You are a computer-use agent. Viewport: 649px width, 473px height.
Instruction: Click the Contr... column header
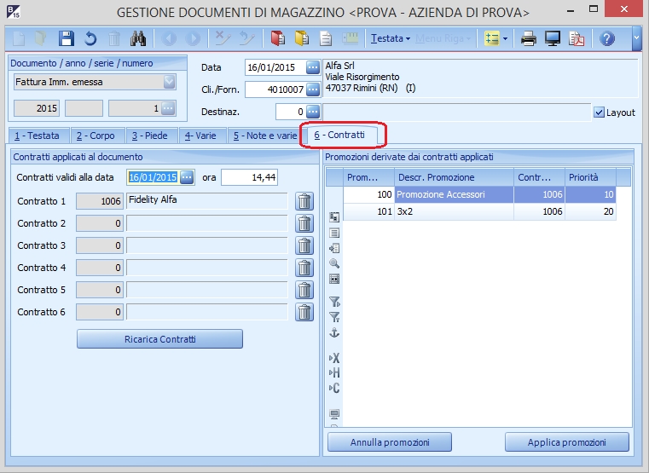pos(539,177)
